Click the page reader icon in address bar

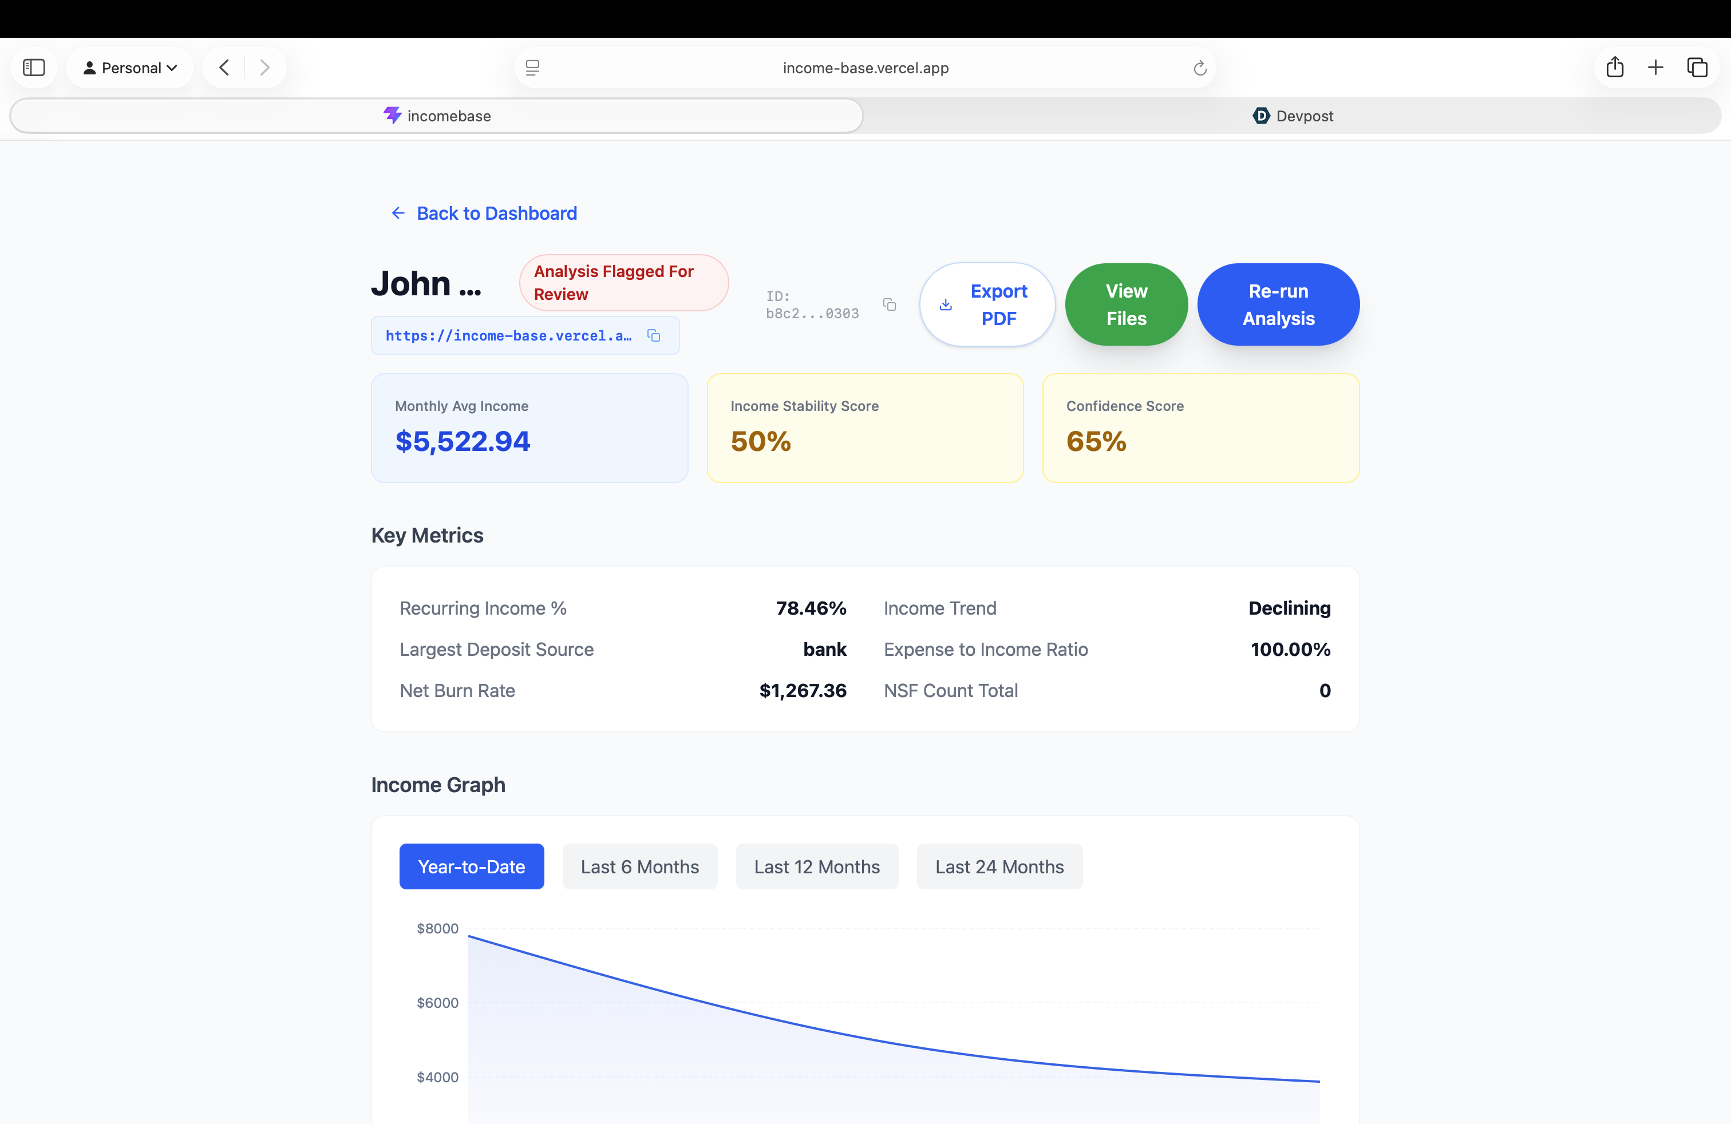532,68
